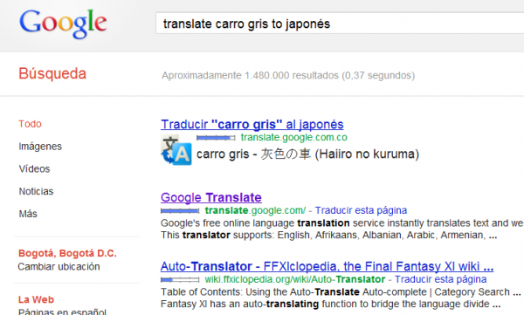The width and height of the screenshot is (524, 315).
Task: Switch to Imágenes results
Action: coord(40,147)
